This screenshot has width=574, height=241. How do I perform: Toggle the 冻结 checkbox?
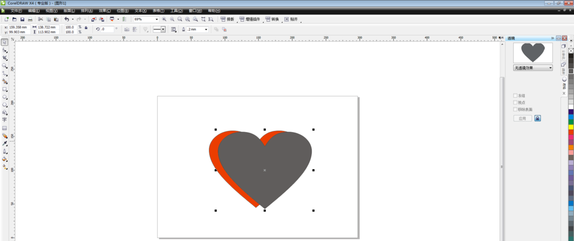point(515,95)
